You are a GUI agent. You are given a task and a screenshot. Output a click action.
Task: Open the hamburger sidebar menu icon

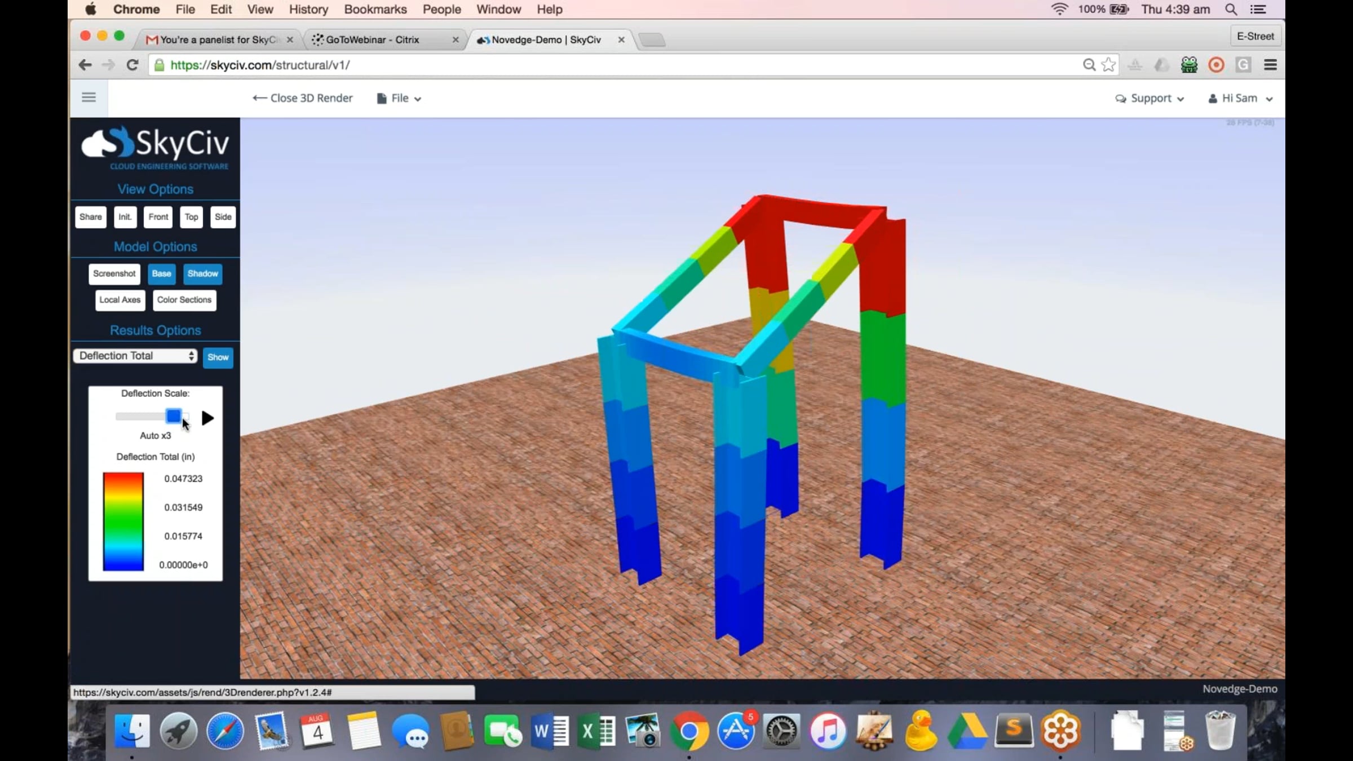[x=89, y=98]
